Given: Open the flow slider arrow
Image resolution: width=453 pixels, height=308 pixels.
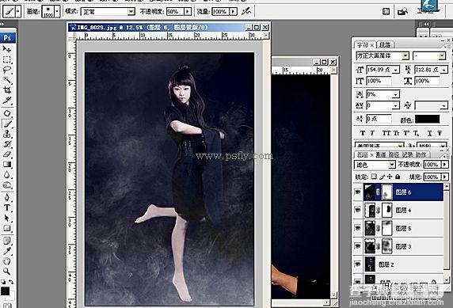Looking at the screenshot, I should 233,12.
